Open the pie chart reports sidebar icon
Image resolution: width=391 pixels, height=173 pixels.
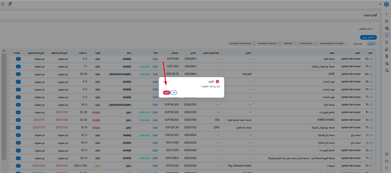387,70
